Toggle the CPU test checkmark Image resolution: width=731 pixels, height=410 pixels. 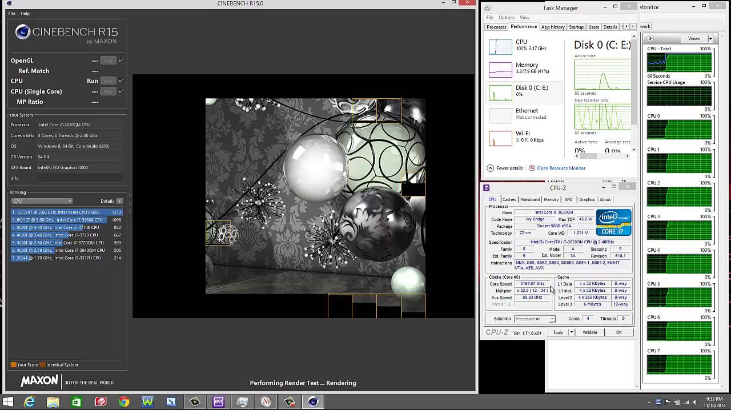(x=121, y=81)
